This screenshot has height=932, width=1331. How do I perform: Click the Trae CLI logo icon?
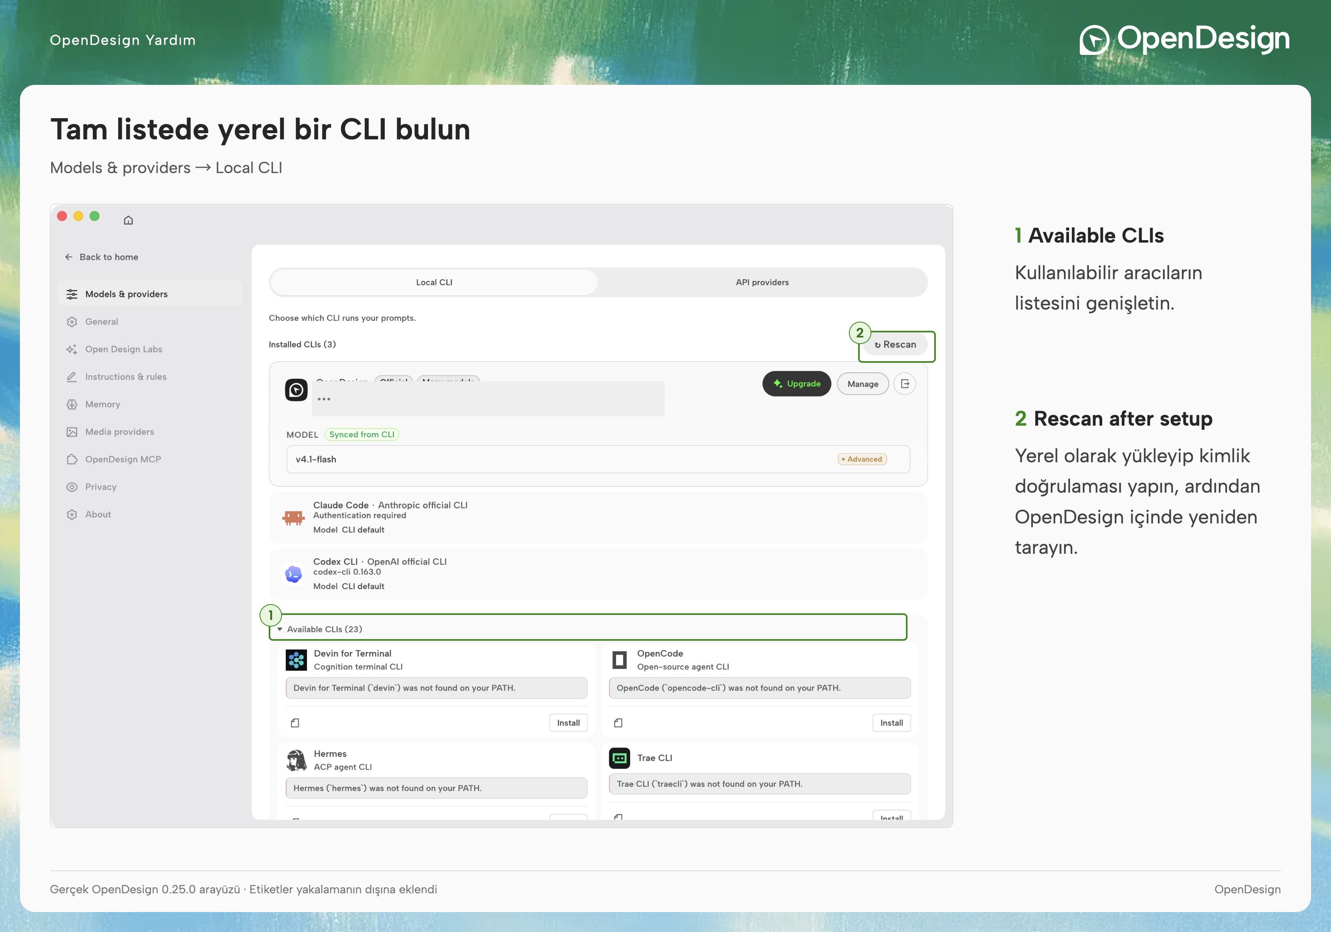(x=620, y=758)
